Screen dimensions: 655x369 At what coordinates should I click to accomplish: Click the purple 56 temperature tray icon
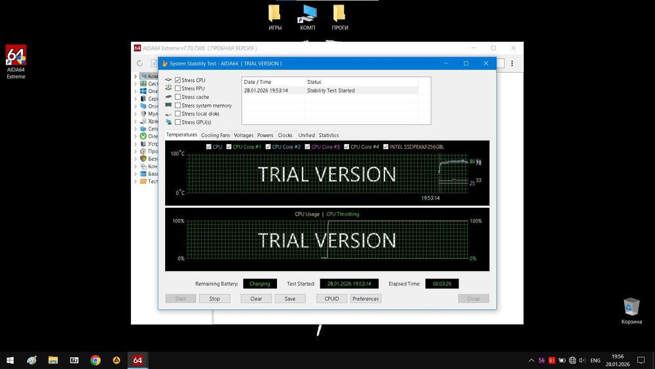[542, 360]
